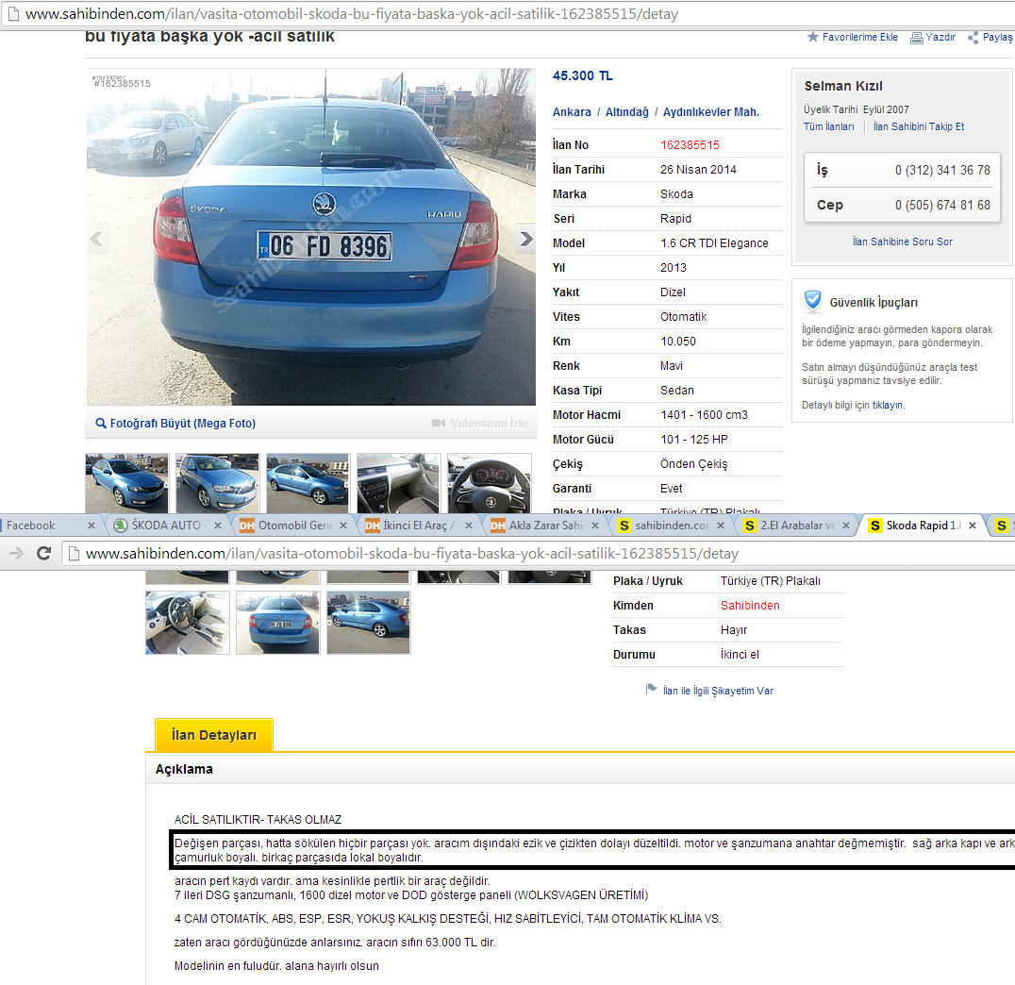Open the seller's Tüm İlanları link
1015x985 pixels.
828,127
